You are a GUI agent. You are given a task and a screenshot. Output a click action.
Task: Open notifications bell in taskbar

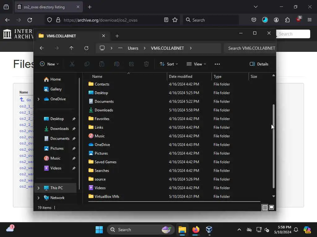(296, 230)
